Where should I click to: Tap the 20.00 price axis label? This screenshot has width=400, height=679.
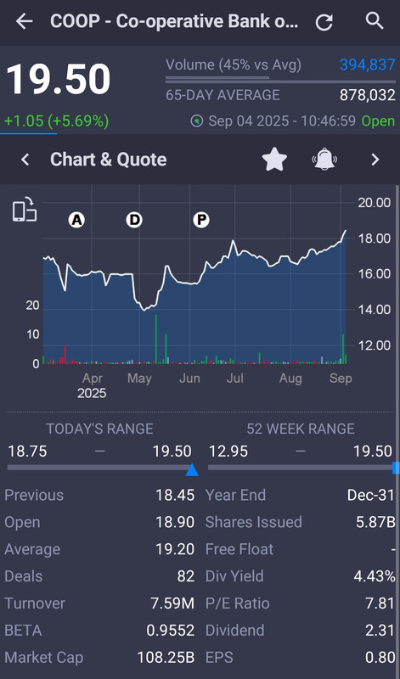[x=375, y=203]
